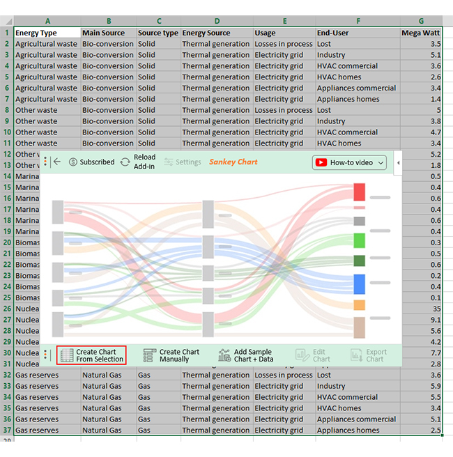Click the dark green node in Sankey chart
This screenshot has width=453, height=457.
360,261
